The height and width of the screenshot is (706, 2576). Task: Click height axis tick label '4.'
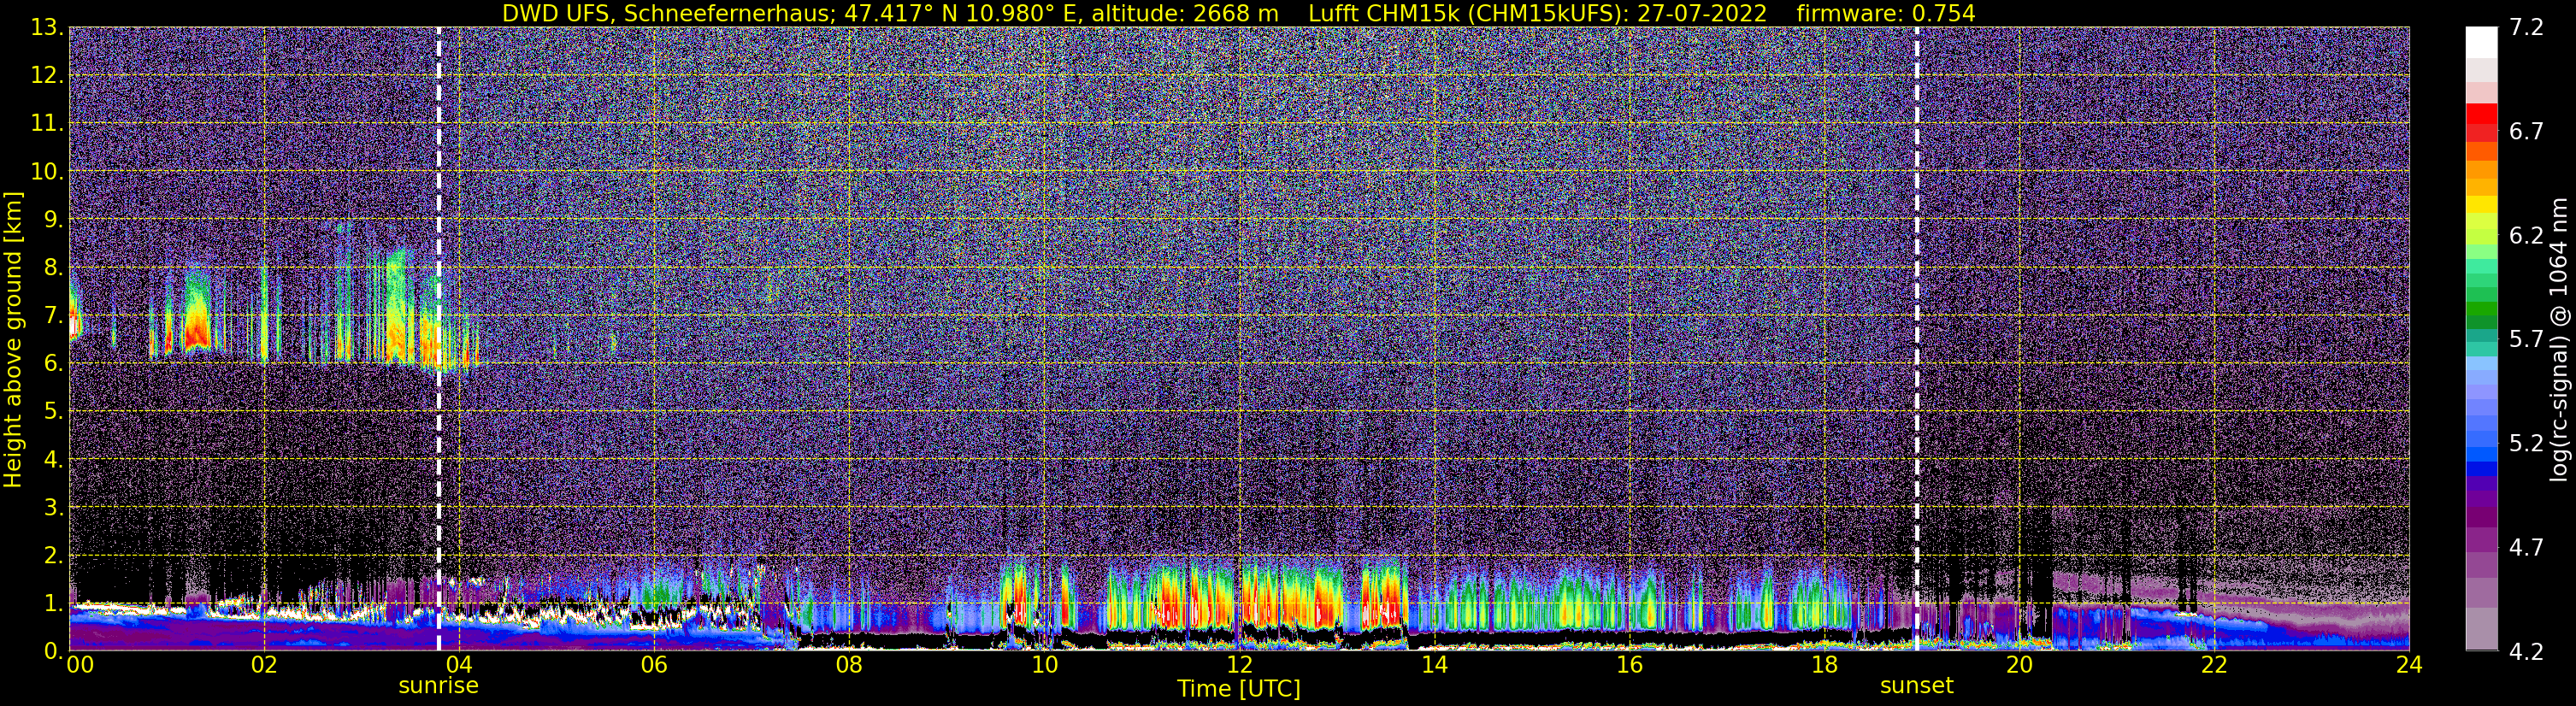pyautogui.click(x=53, y=460)
